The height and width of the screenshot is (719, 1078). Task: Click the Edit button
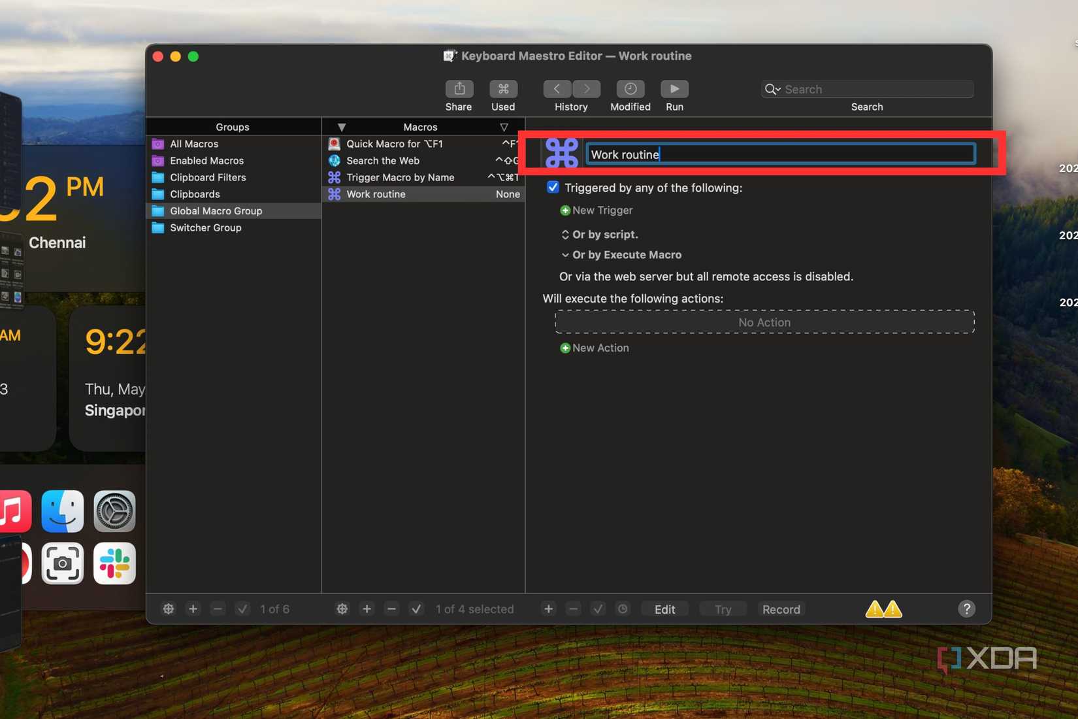pyautogui.click(x=664, y=609)
